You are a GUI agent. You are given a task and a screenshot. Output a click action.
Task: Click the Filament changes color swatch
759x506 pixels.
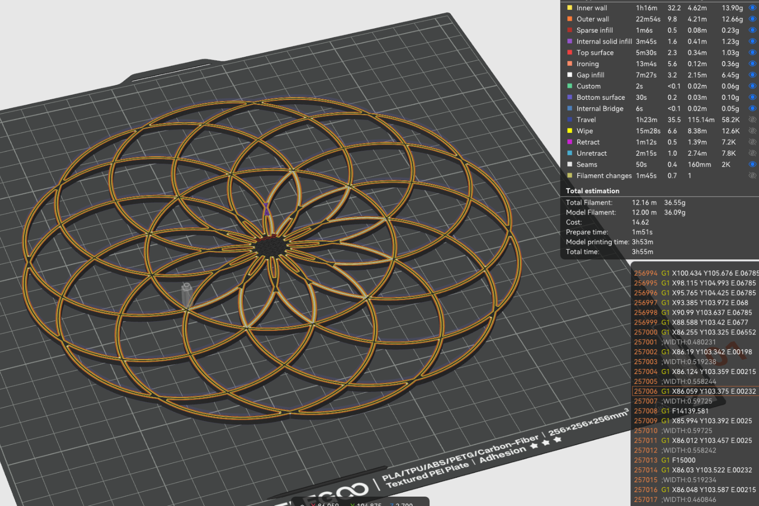click(x=570, y=175)
